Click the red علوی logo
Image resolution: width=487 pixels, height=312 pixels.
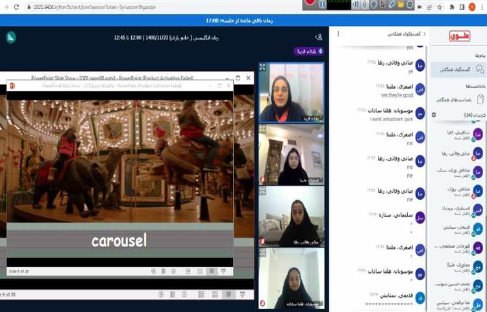(460, 36)
